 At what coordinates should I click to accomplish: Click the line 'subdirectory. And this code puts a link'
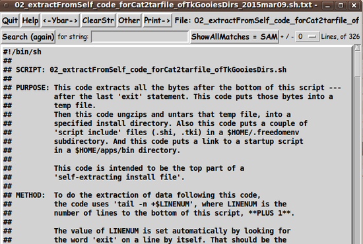[153, 142]
